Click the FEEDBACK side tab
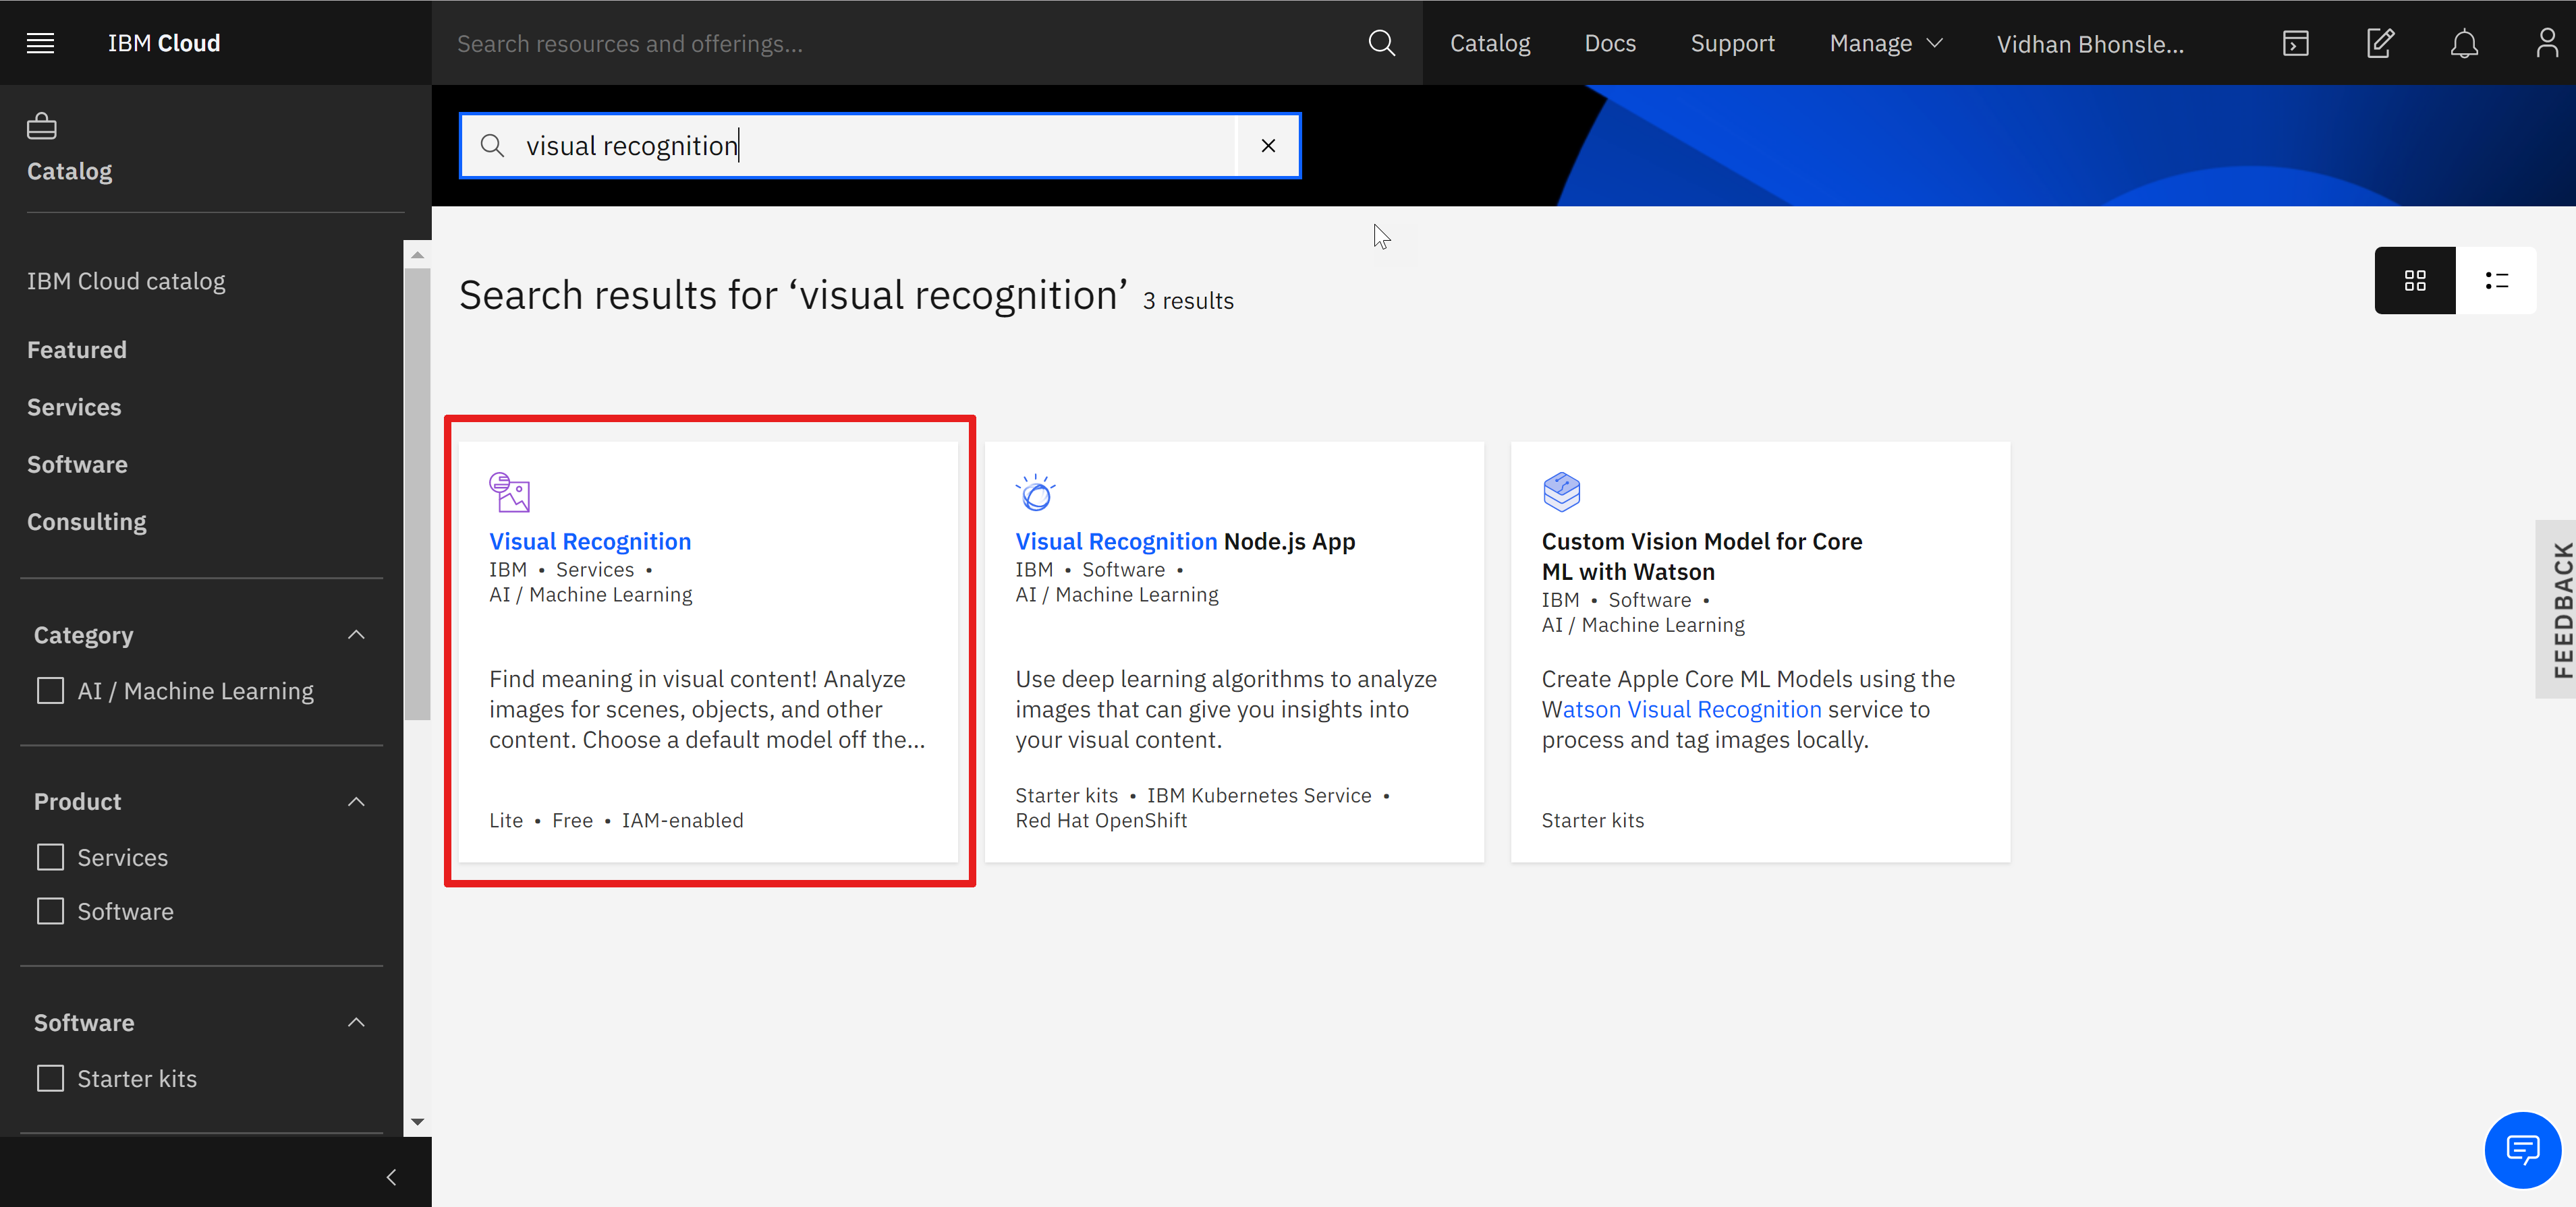The height and width of the screenshot is (1207, 2576). [2557, 610]
